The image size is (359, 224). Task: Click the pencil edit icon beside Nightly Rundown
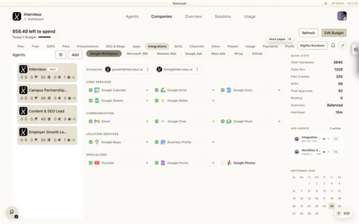(x=342, y=46)
